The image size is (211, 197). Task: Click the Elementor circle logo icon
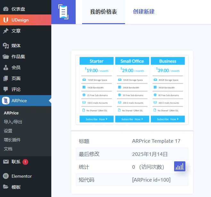coord(6,176)
